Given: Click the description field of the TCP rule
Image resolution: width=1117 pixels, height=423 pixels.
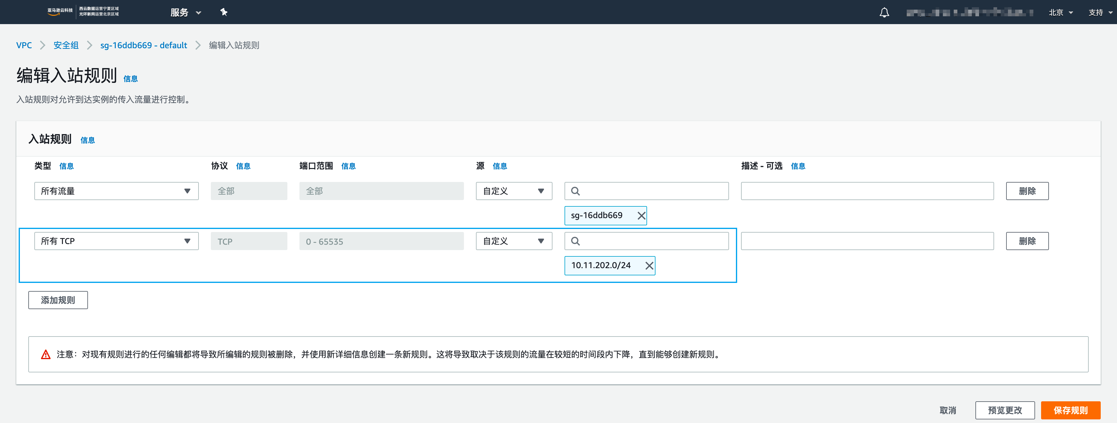Looking at the screenshot, I should coord(867,241).
